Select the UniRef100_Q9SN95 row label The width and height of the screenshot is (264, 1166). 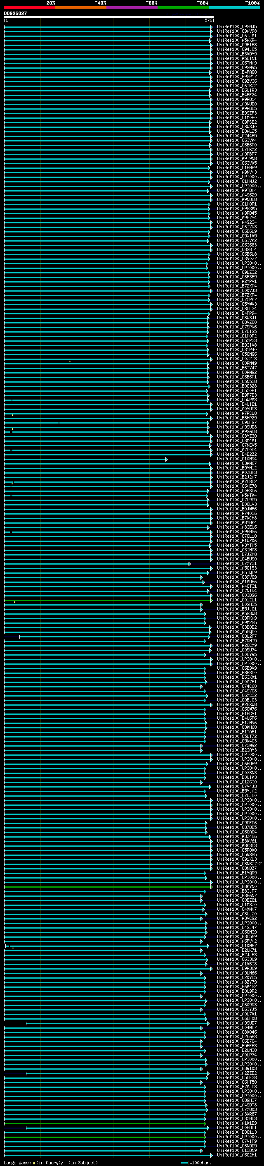click(237, 67)
